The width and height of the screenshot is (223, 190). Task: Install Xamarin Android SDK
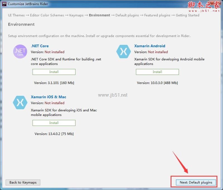[157, 72]
